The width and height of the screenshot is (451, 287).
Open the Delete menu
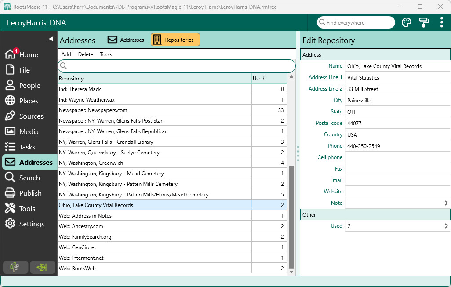(86, 54)
